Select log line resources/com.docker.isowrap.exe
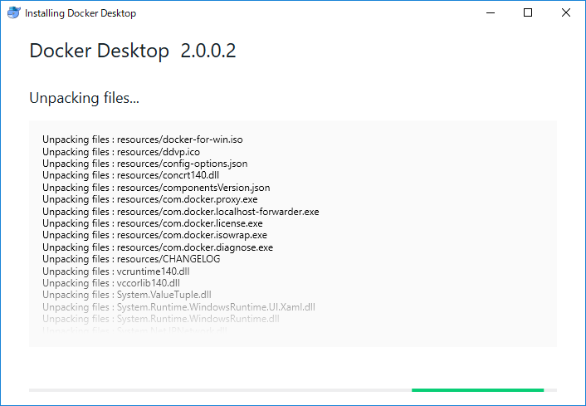This screenshot has width=586, height=406. 154,235
